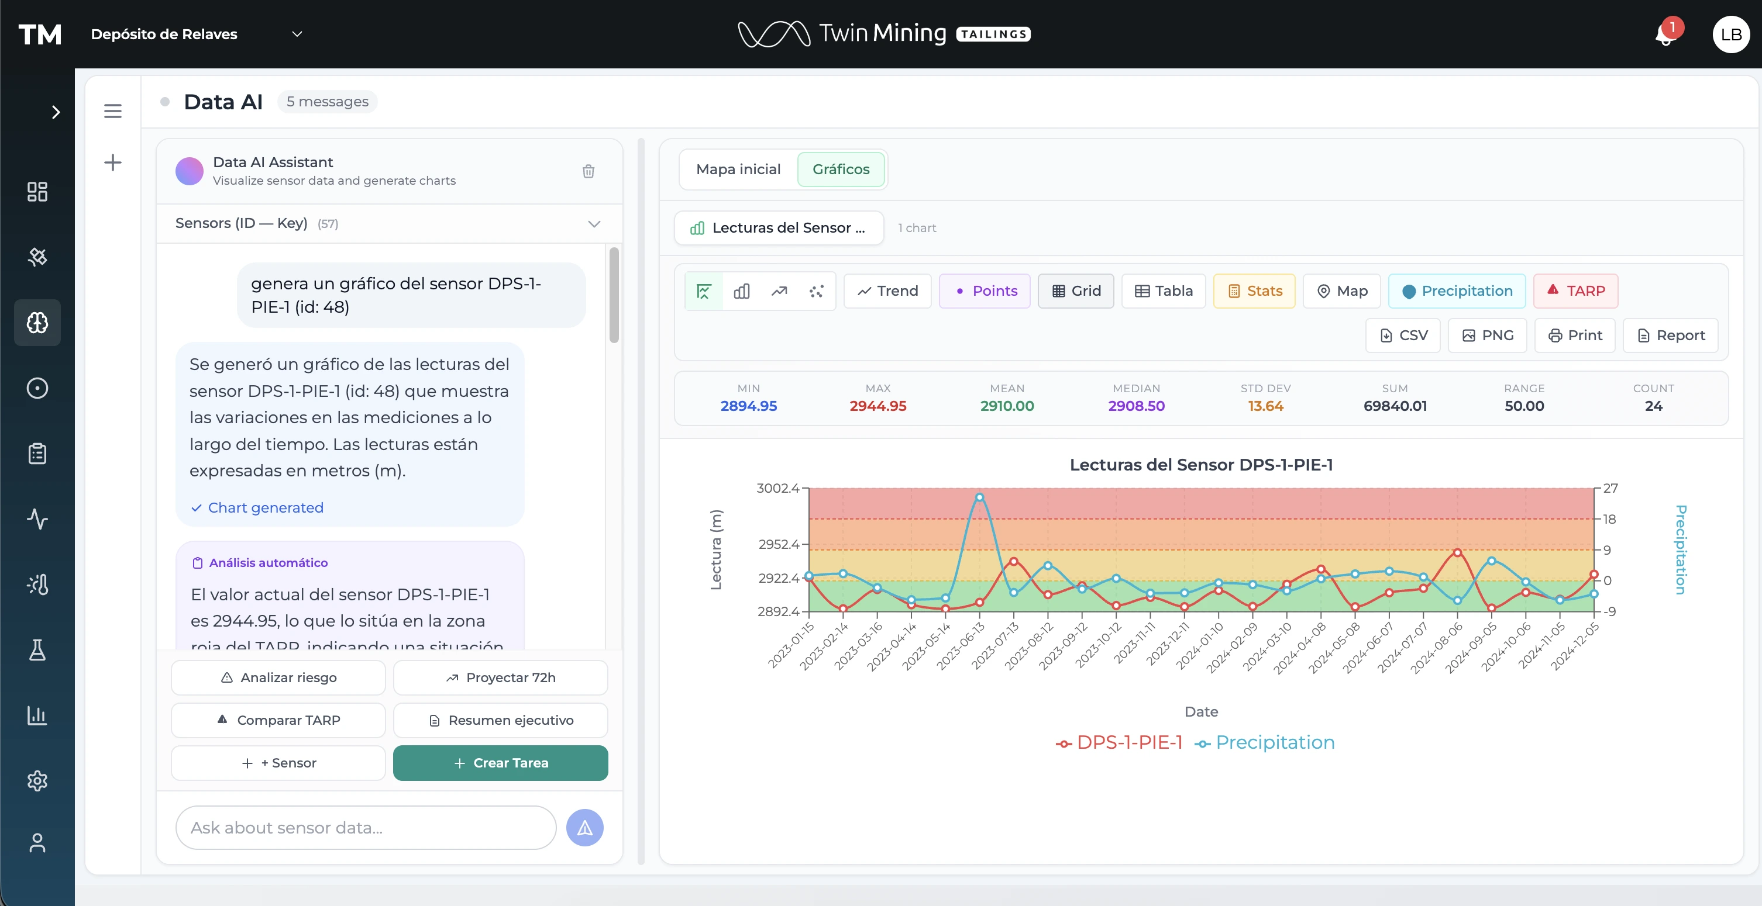Expand the left sidebar chevron

point(56,112)
